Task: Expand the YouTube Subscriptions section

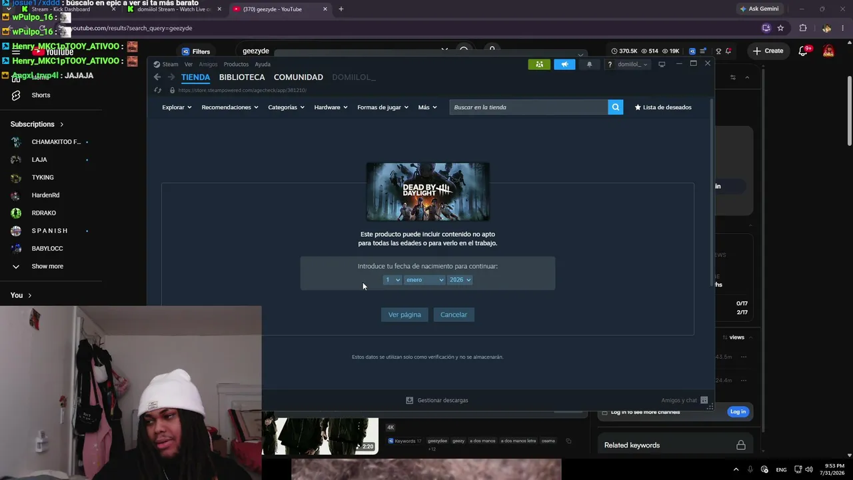Action: (37, 125)
